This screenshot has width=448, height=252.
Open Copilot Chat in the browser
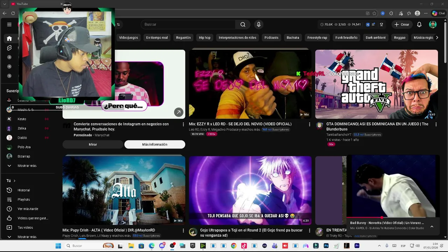[438, 13]
